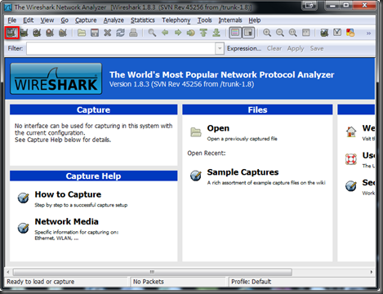
Task: Go back in packet history
Action: (165, 33)
